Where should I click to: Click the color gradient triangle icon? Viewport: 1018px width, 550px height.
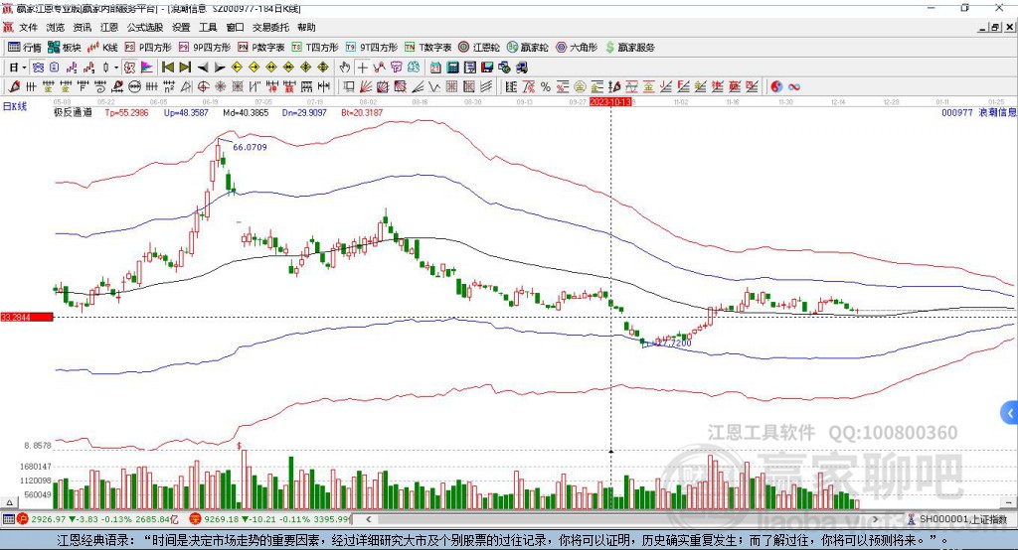147,68
